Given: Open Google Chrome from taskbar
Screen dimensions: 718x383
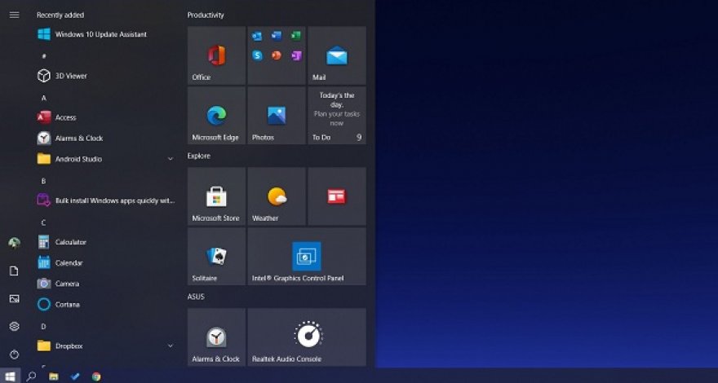Looking at the screenshot, I should (96, 376).
